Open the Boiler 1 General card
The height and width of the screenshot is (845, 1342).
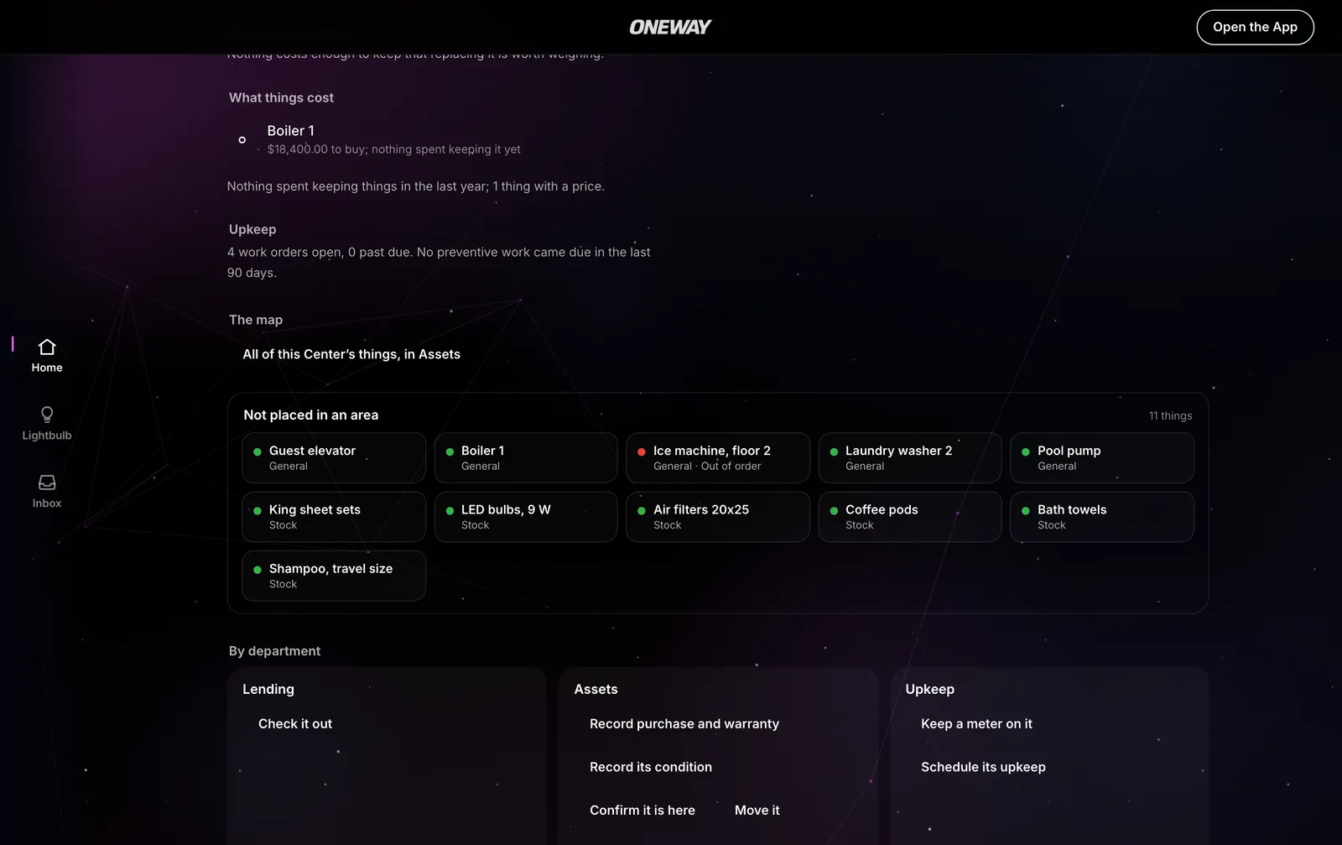[526, 457]
